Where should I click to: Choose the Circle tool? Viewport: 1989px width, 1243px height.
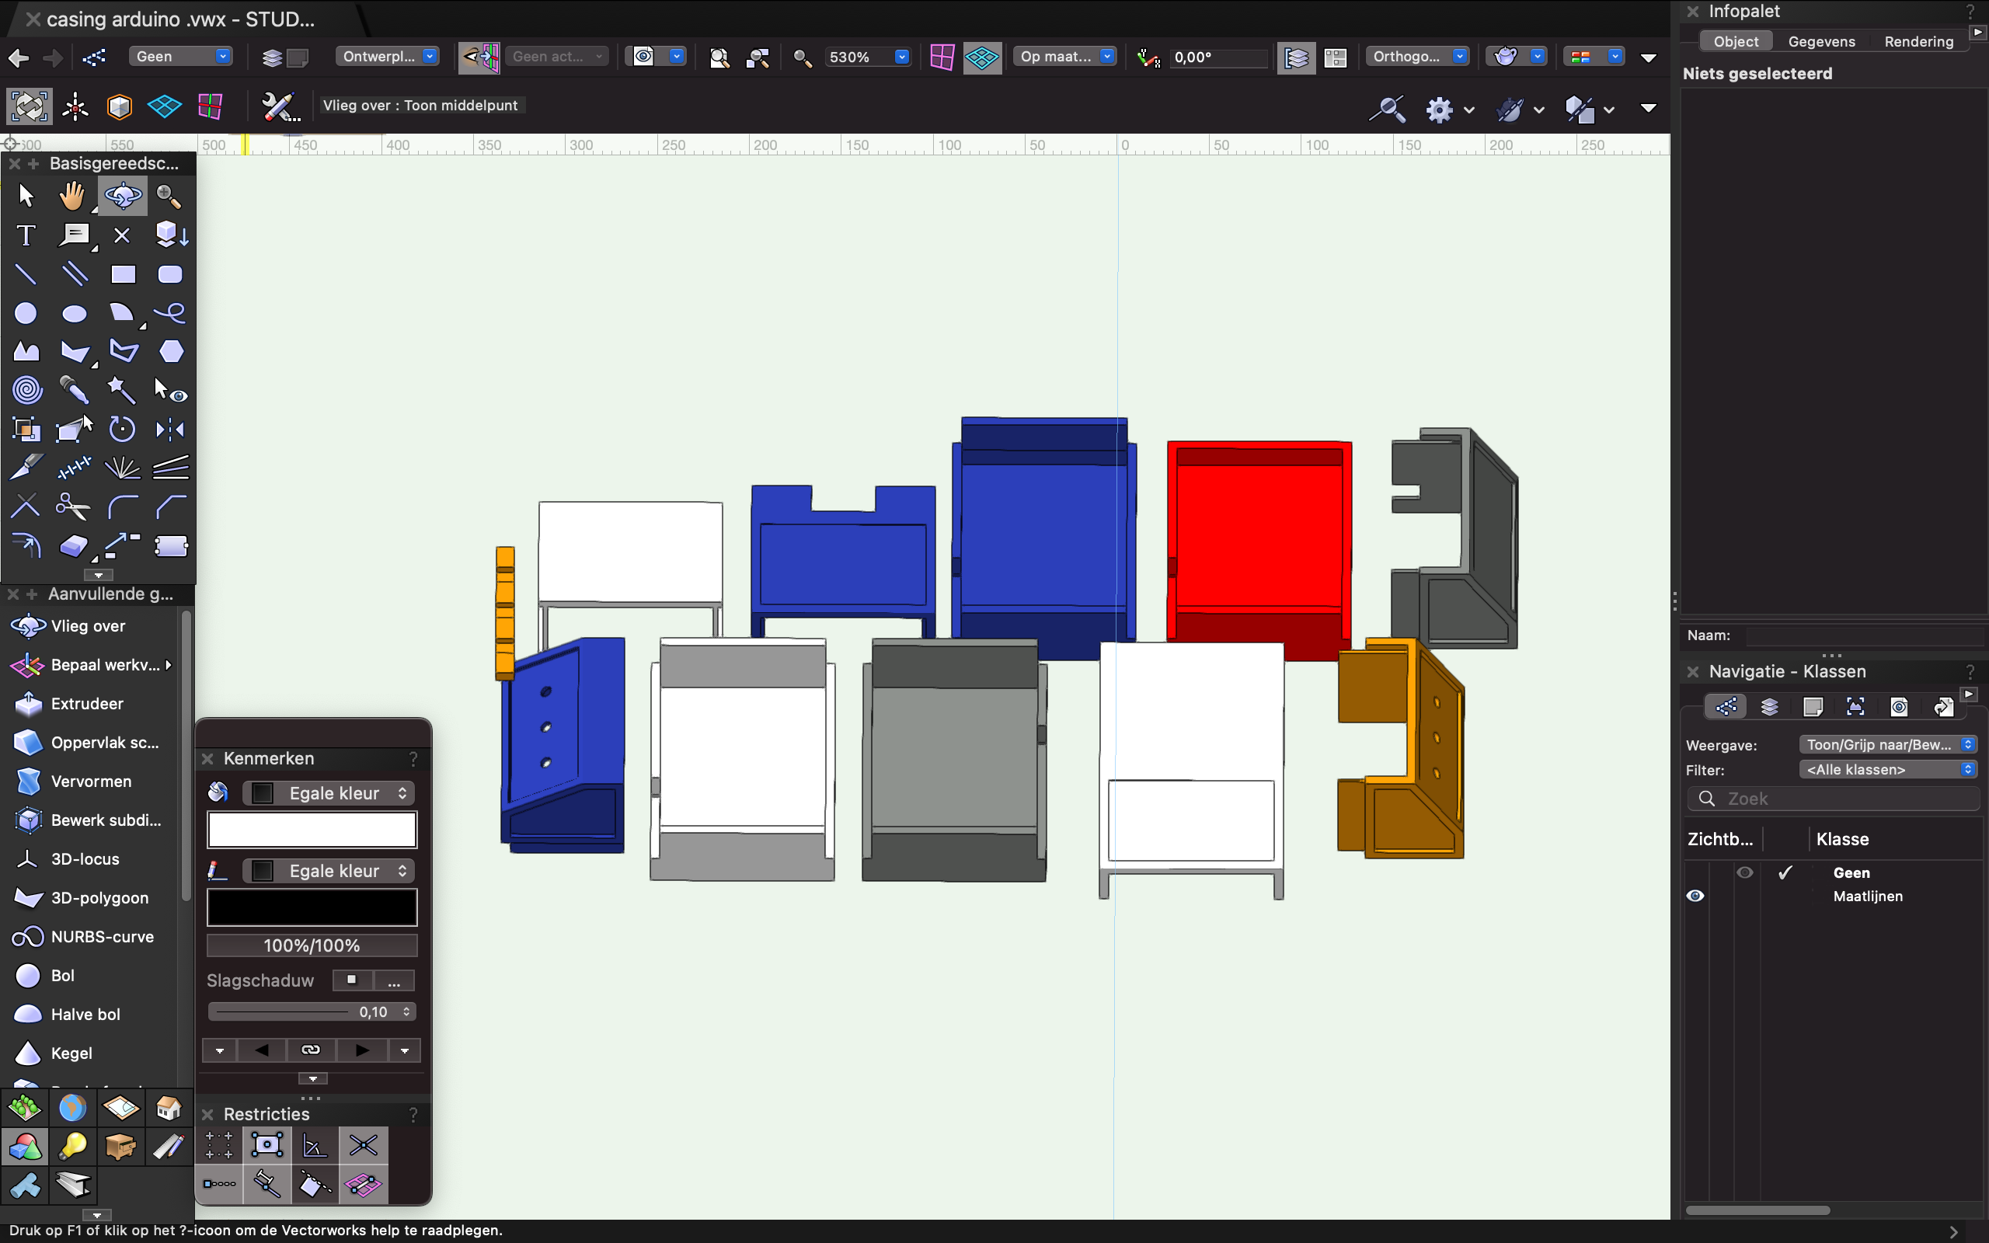pyautogui.click(x=26, y=313)
